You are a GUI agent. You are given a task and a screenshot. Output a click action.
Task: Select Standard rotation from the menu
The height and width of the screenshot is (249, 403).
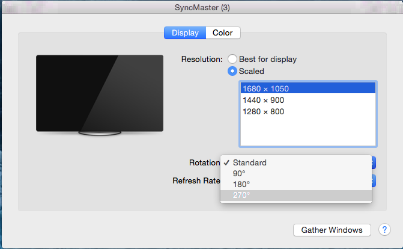[296, 163]
